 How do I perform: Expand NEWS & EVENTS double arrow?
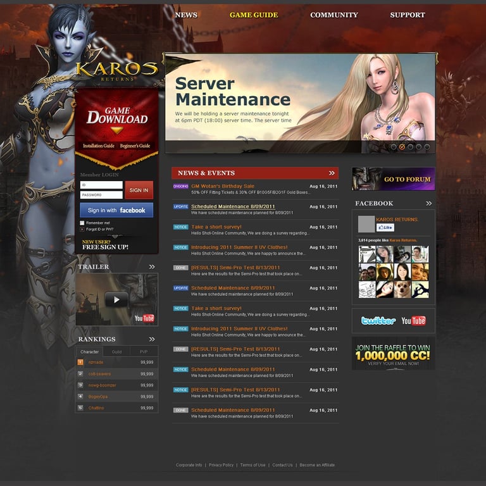332,173
